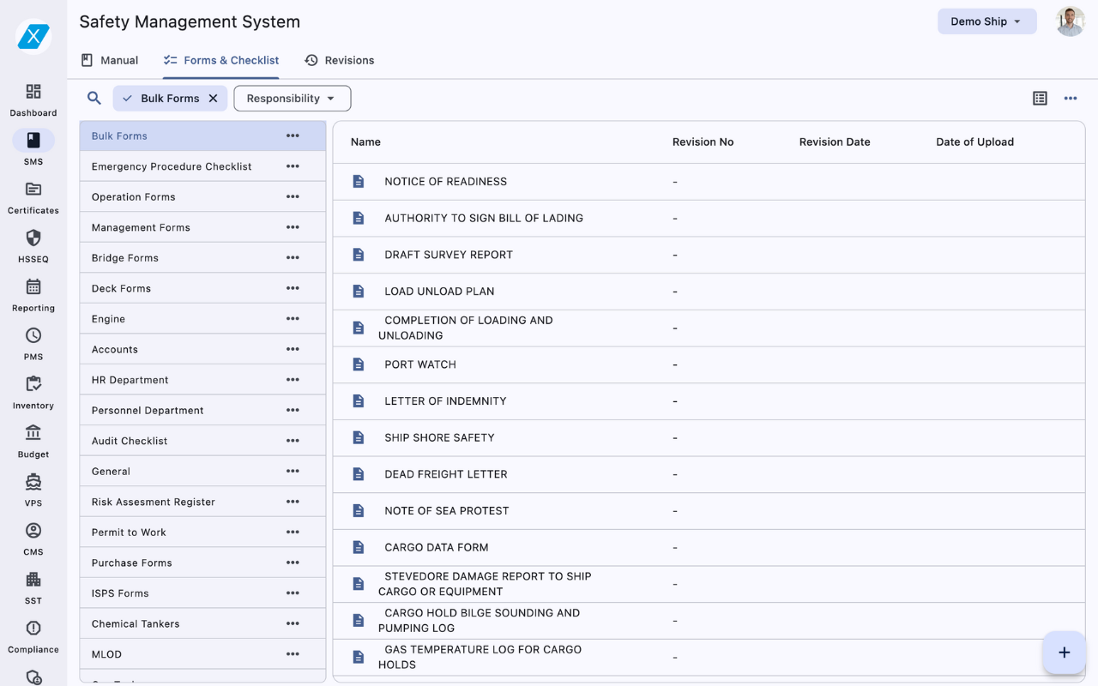The height and width of the screenshot is (686, 1098).
Task: Click the user profile avatar
Action: coord(1070,21)
